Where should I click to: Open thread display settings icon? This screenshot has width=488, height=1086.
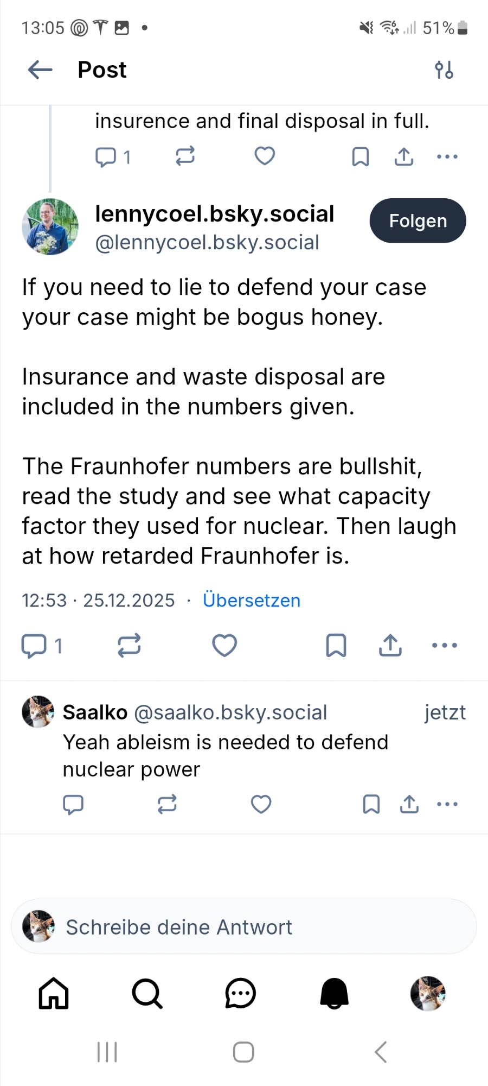coord(444,70)
